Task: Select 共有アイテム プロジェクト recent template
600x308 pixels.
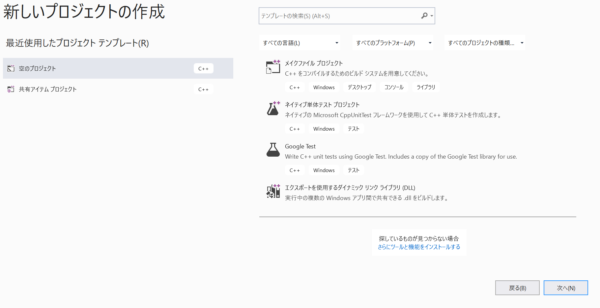Action: [x=118, y=89]
